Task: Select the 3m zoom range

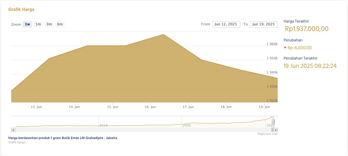Action: pos(49,24)
